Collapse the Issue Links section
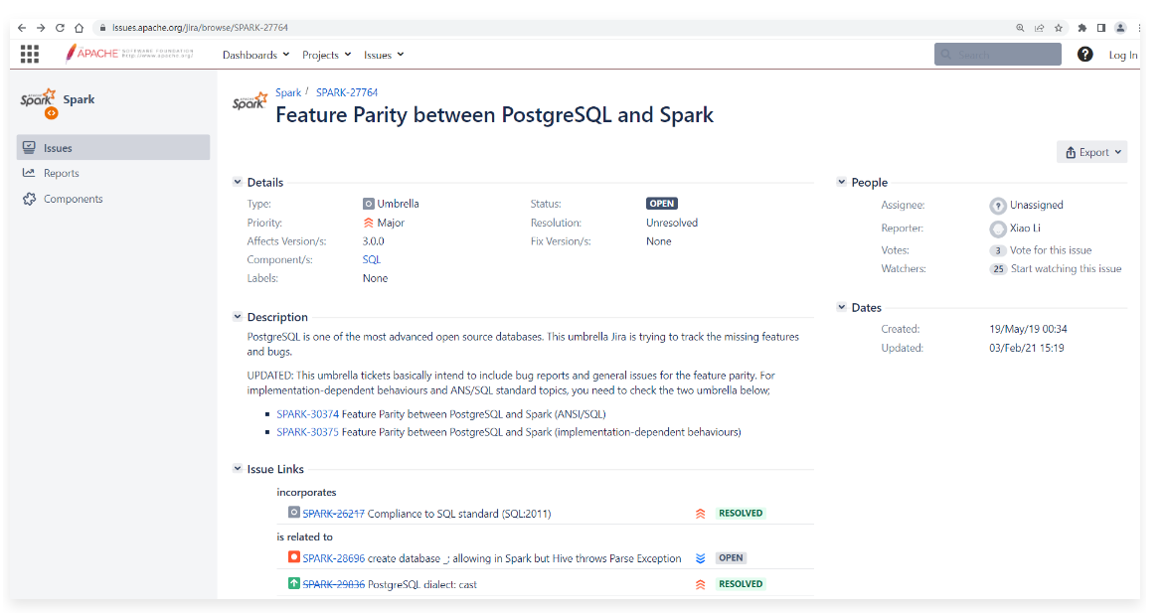 point(238,469)
